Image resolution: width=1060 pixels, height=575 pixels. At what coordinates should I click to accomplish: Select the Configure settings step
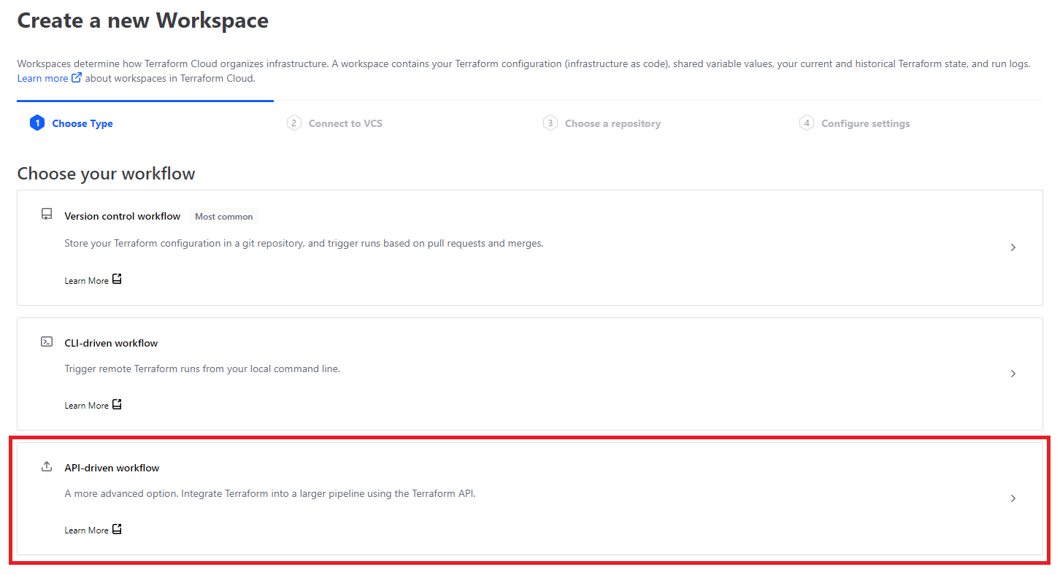[x=865, y=123]
